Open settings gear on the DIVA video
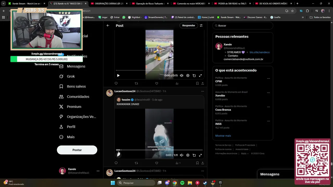The width and height of the screenshot is (333, 187). pos(188,155)
